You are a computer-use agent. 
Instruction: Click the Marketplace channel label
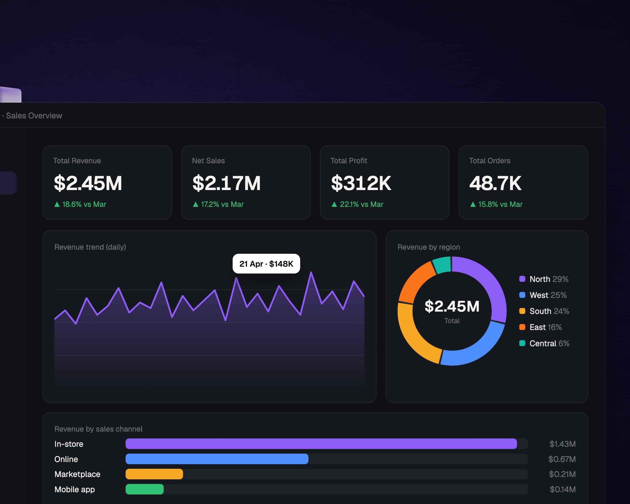77,474
